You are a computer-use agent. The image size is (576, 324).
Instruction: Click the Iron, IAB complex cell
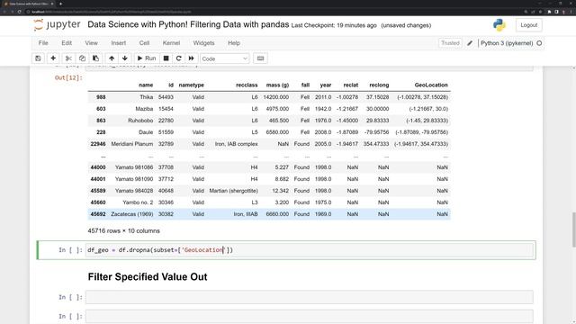click(x=236, y=144)
